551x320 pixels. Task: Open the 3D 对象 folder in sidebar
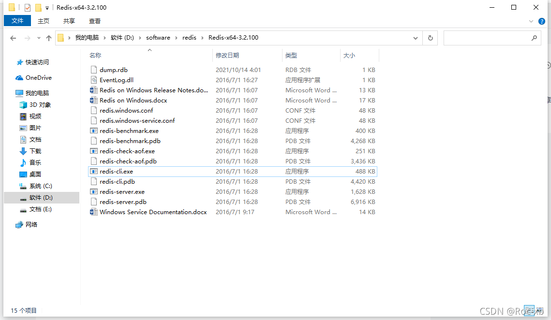tap(35, 105)
